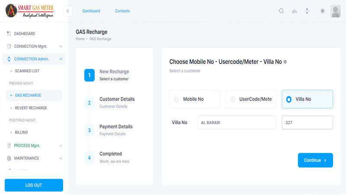Open the user profile avatar
Image resolution: width=346 pixels, height=195 pixels.
[335, 11]
